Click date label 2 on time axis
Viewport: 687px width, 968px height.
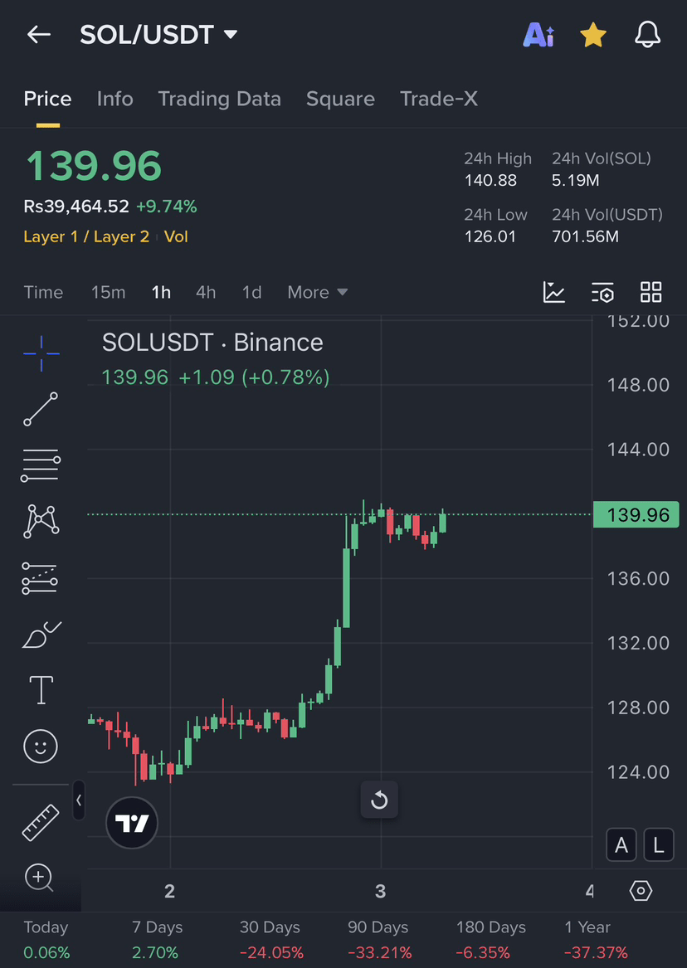(x=170, y=892)
